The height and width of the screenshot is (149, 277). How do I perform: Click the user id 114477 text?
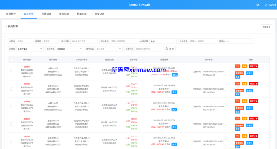click(x=27, y=119)
